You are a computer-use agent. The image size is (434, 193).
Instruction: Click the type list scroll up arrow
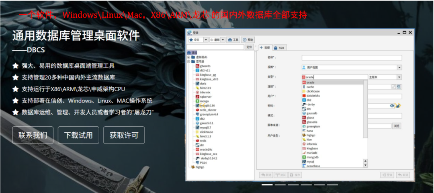(x=365, y=161)
